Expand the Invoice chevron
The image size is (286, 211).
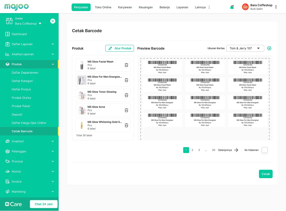(53, 181)
